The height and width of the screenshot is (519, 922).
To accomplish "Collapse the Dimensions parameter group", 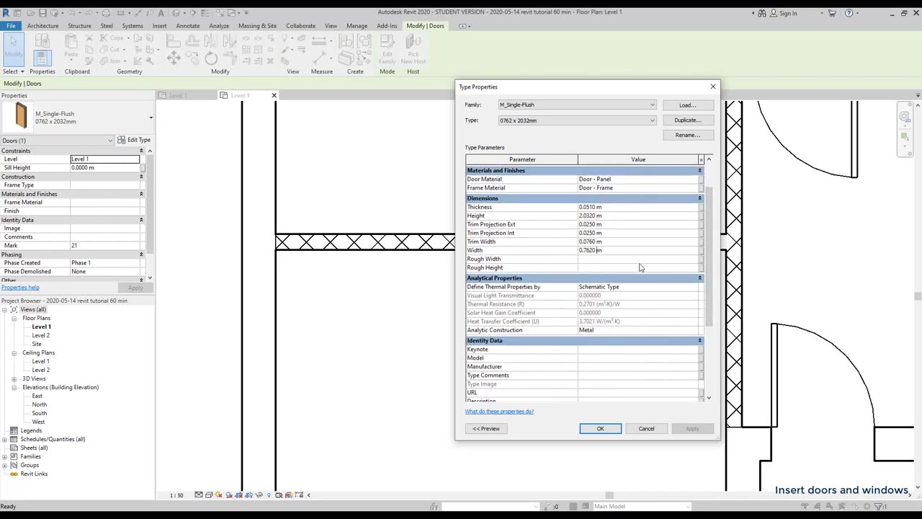I will point(699,198).
